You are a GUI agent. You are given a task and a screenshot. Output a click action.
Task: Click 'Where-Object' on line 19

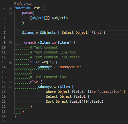click(58, 92)
